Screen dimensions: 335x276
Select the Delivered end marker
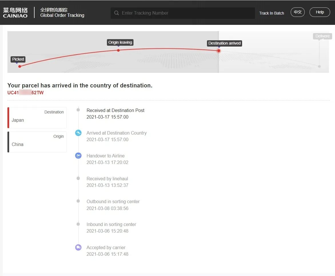[x=319, y=67]
